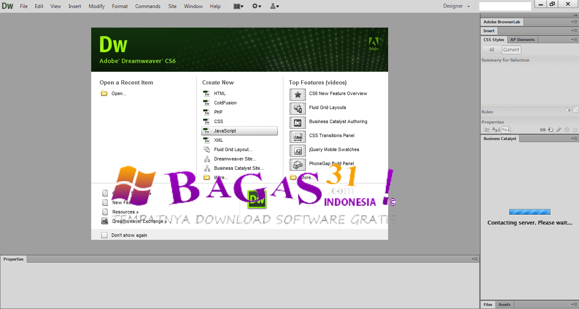Click the Open... link under Recent Item

click(119, 93)
